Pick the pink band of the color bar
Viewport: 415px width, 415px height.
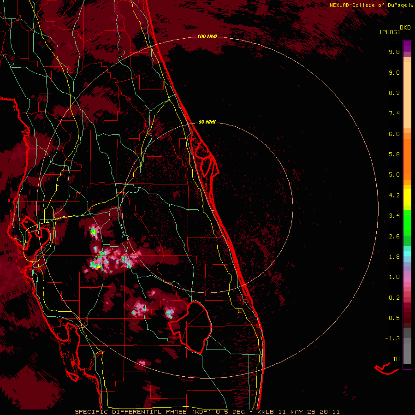coord(407,279)
